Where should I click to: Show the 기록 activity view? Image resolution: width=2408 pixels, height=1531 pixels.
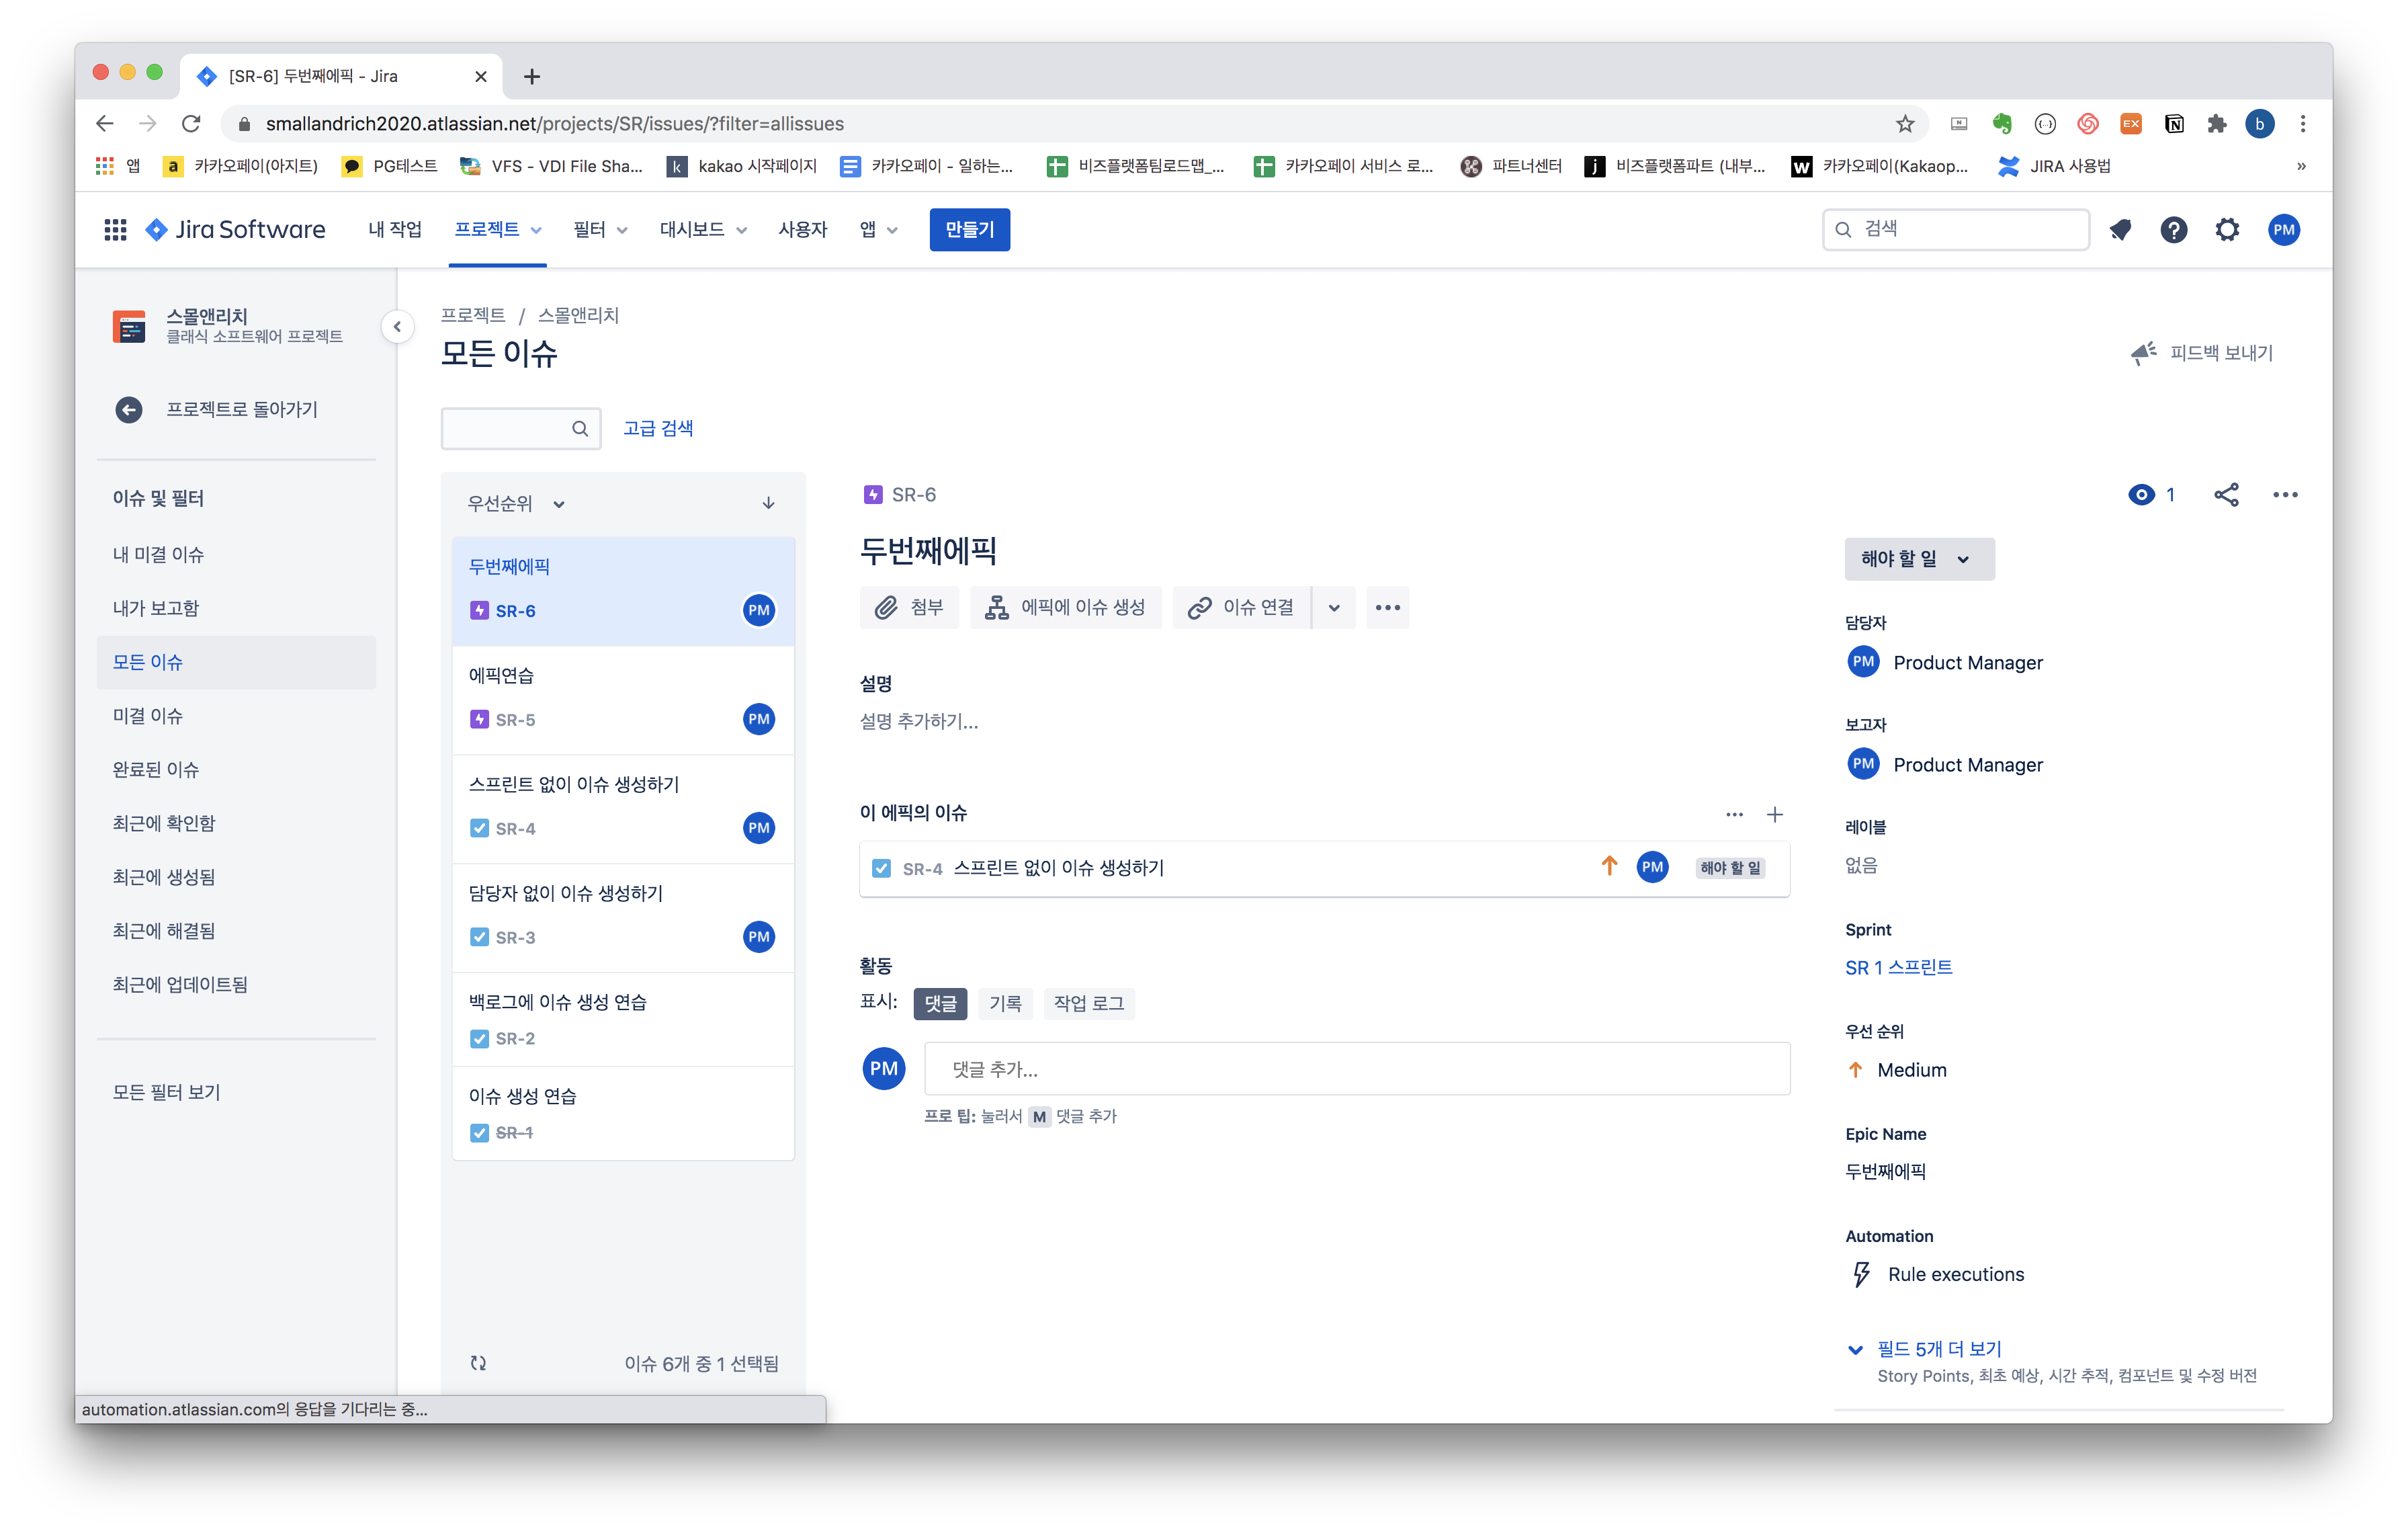(x=1005, y=1003)
